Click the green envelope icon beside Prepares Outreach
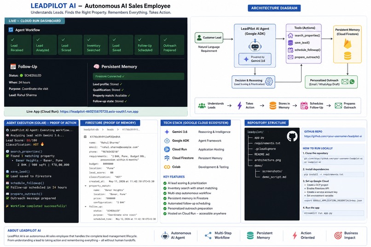 pos(338,105)
